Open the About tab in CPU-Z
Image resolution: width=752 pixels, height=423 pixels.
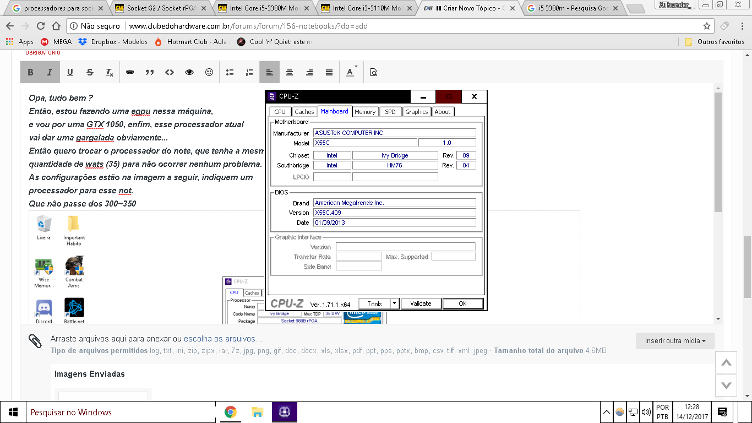coord(443,112)
